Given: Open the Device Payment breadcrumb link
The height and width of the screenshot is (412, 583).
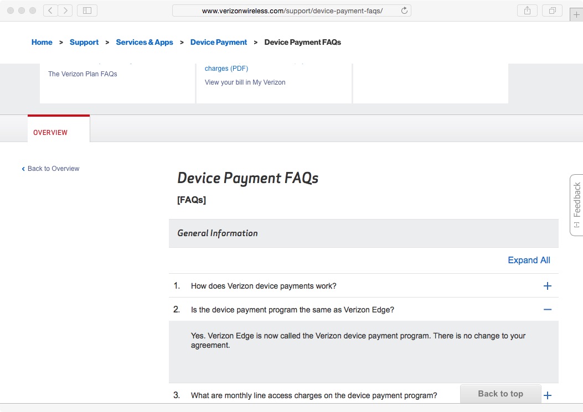Looking at the screenshot, I should [219, 43].
